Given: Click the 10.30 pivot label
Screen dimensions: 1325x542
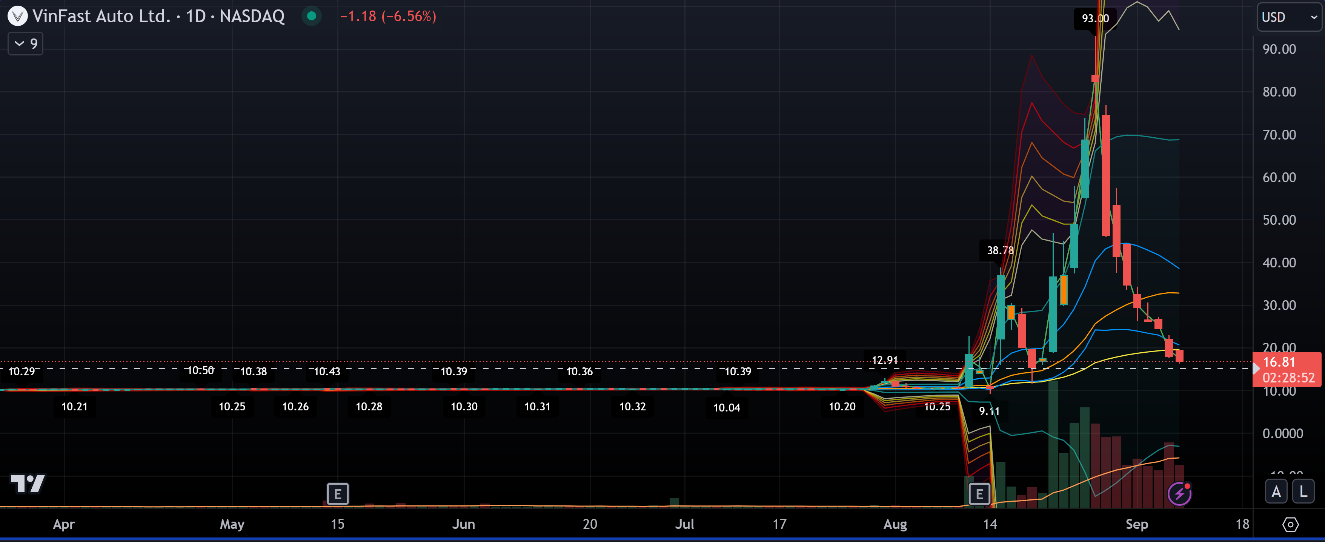Looking at the screenshot, I should point(464,407).
